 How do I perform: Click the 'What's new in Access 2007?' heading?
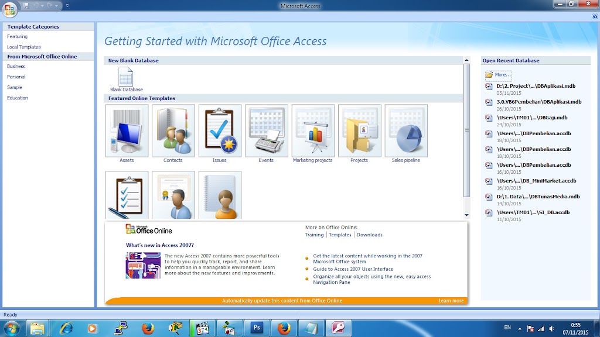(160, 245)
